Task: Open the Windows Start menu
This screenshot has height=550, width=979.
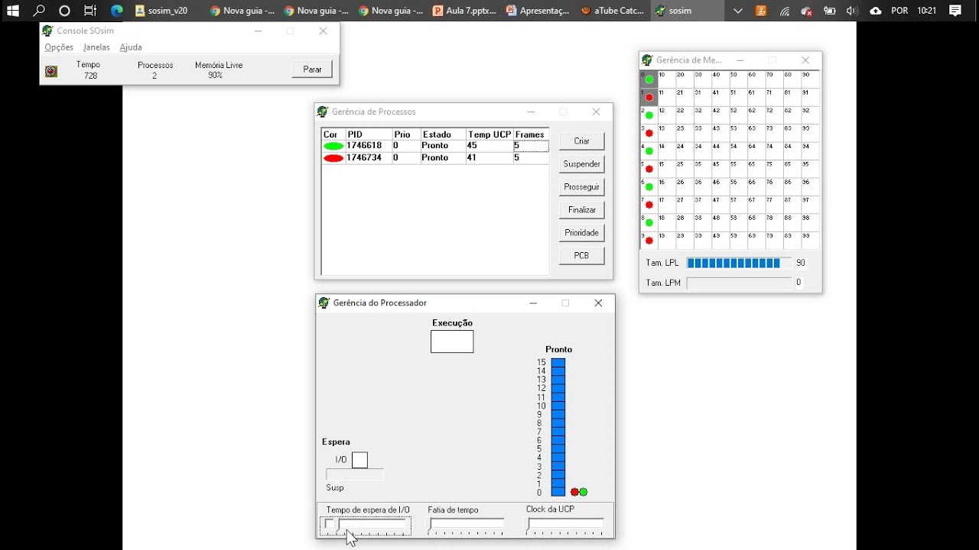Action: [x=13, y=11]
